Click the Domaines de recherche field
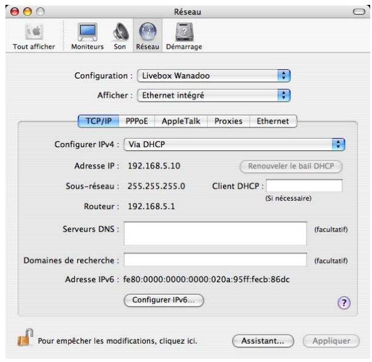 [215, 260]
